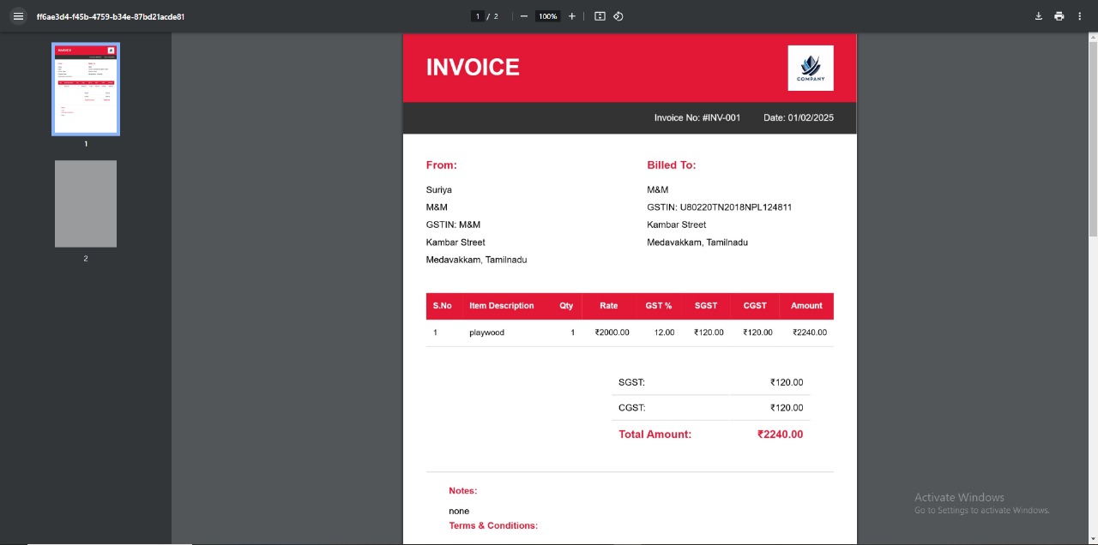Click the 'none' notes text
1098x545 pixels.
coord(459,511)
